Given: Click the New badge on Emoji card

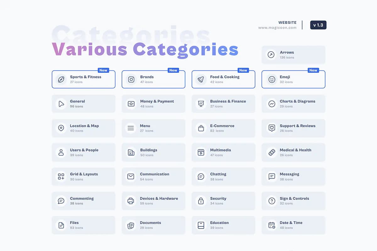Looking at the screenshot, I should [313, 70].
